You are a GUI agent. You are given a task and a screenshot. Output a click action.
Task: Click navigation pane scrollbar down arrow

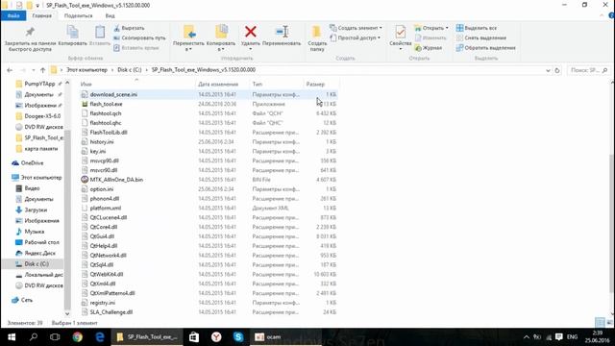(67, 313)
